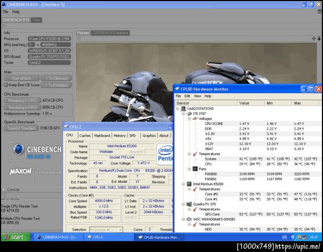Open Help menu in Hardware Monitor
Viewport: 323px width, 252px height.
coord(208,96)
